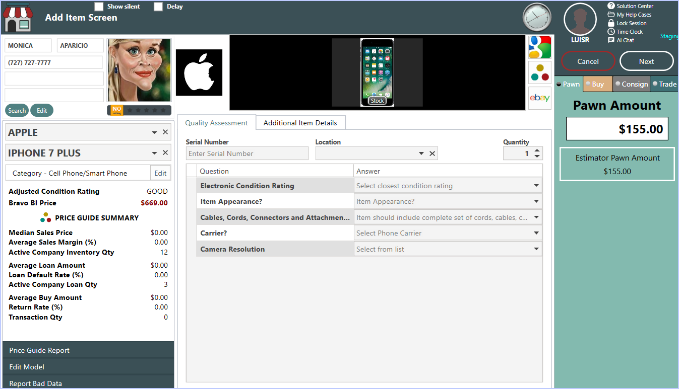Expand the IPHONE 7 PLUS model dropdown
Image resolution: width=679 pixels, height=389 pixels.
click(154, 153)
